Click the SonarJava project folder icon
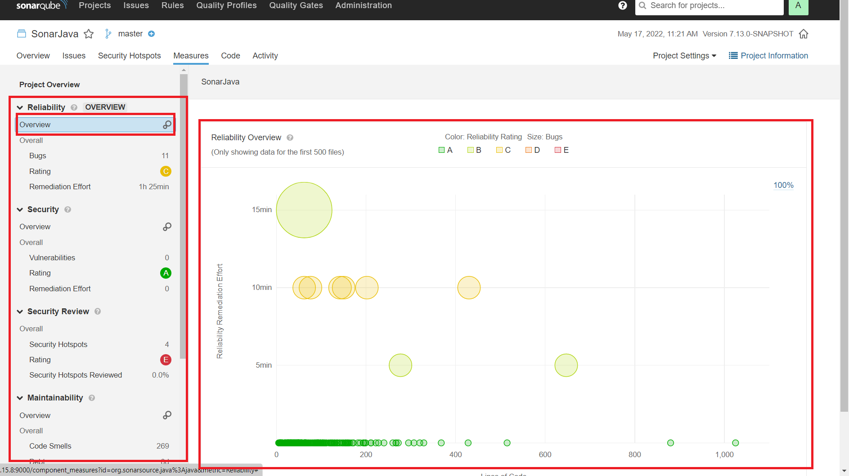This screenshot has height=476, width=849. pyautogui.click(x=22, y=34)
